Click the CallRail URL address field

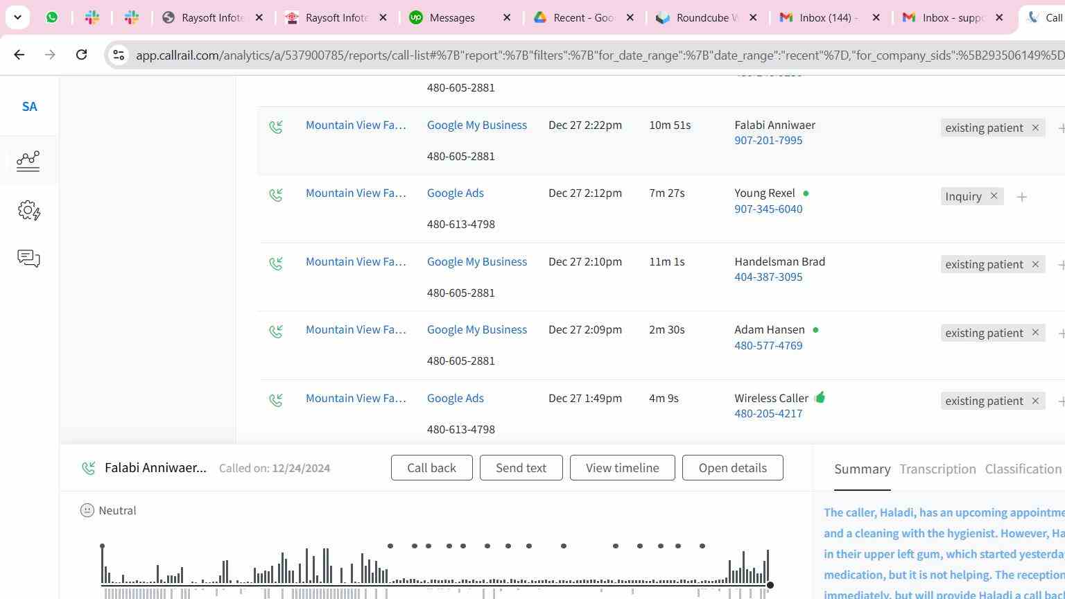(600, 55)
